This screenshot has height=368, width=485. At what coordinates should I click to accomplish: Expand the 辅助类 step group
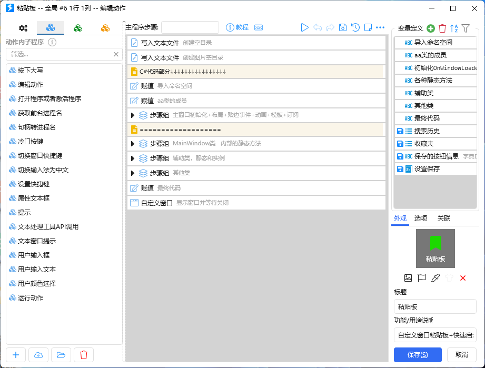point(133,158)
